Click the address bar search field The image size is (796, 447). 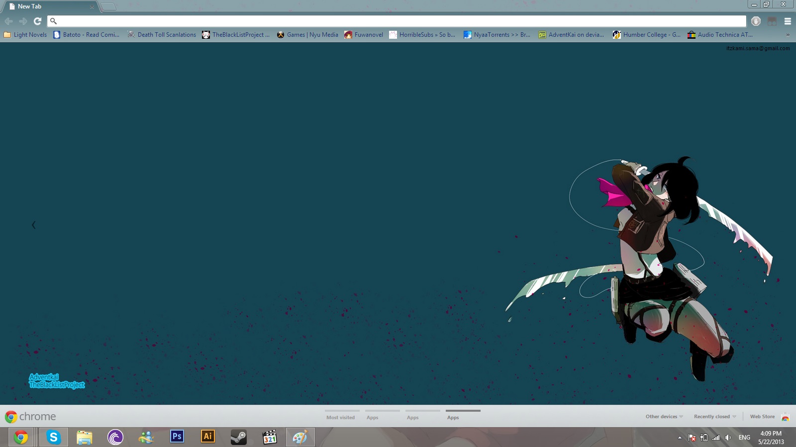[397, 21]
